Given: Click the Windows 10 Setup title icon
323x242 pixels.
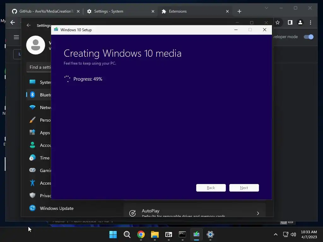Looking at the screenshot, I should pos(56,30).
